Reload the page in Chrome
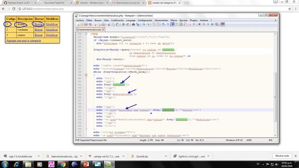 pyautogui.click(x=14, y=9)
